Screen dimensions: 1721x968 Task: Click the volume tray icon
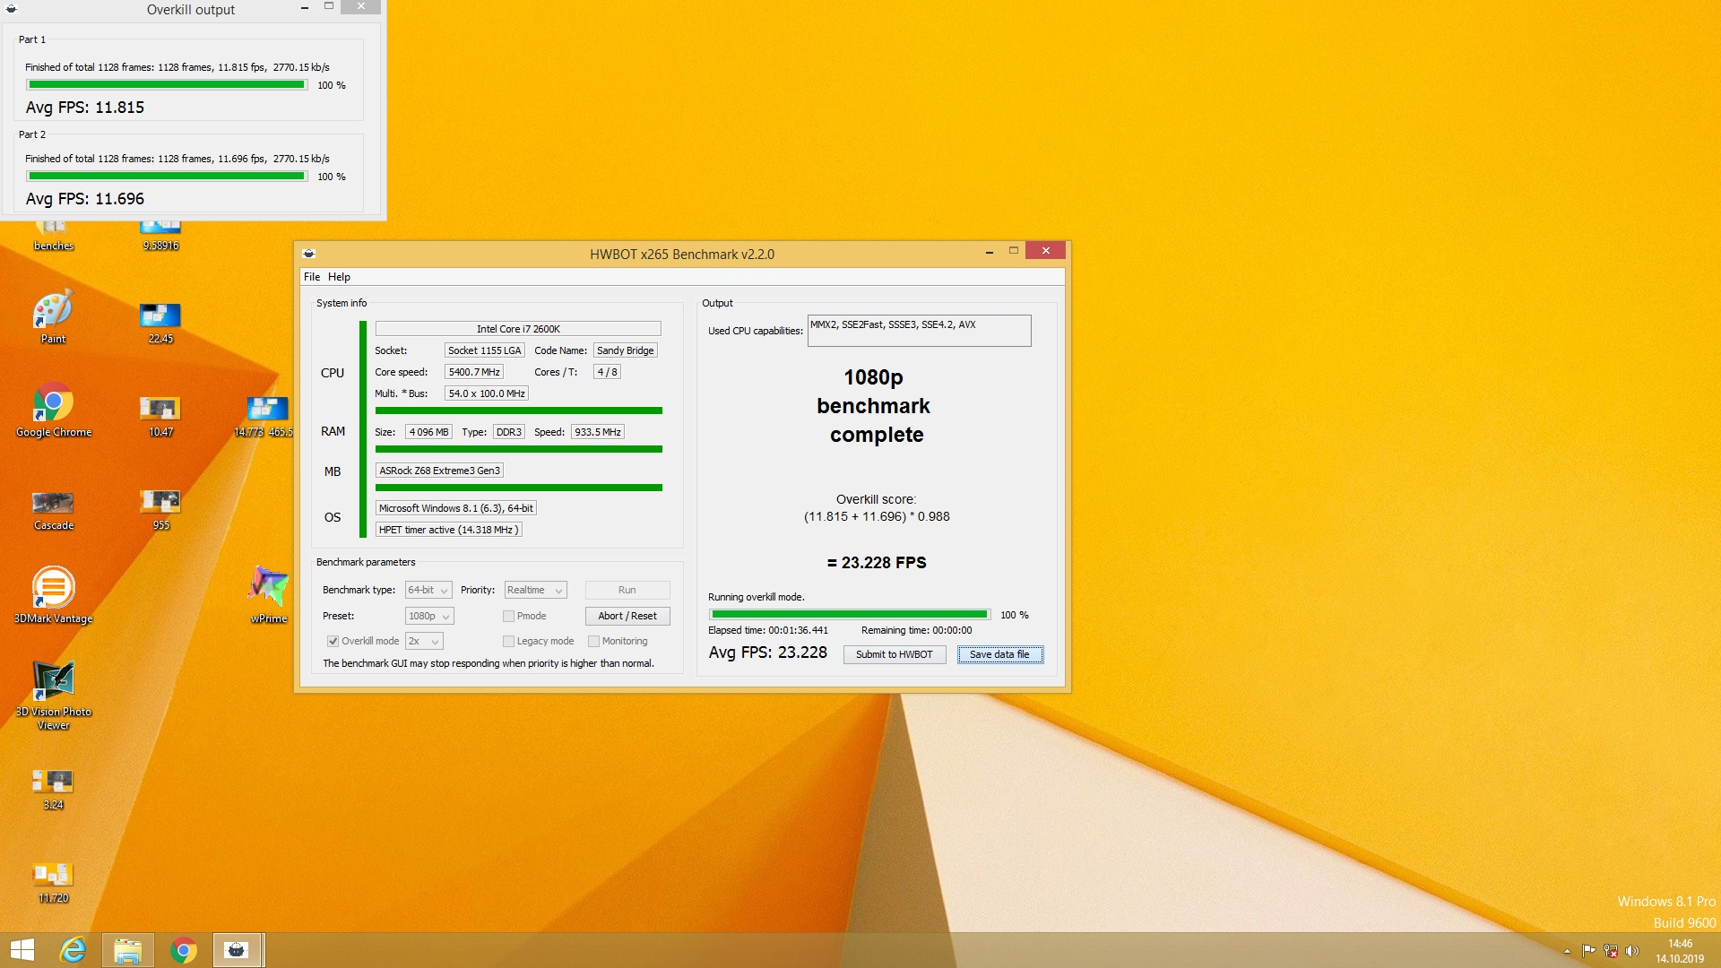point(1631,951)
